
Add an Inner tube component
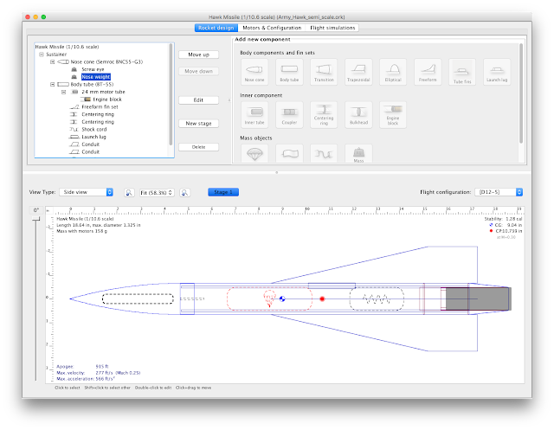coord(254,115)
